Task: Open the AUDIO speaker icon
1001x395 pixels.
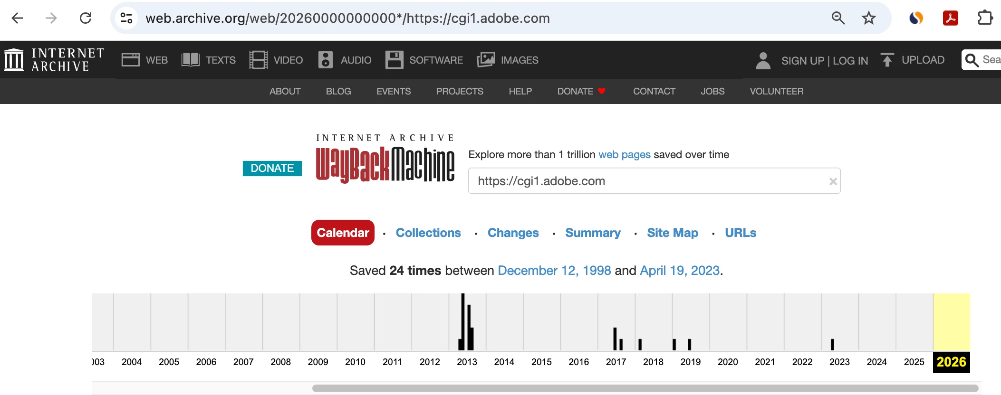Action: pyautogui.click(x=326, y=60)
